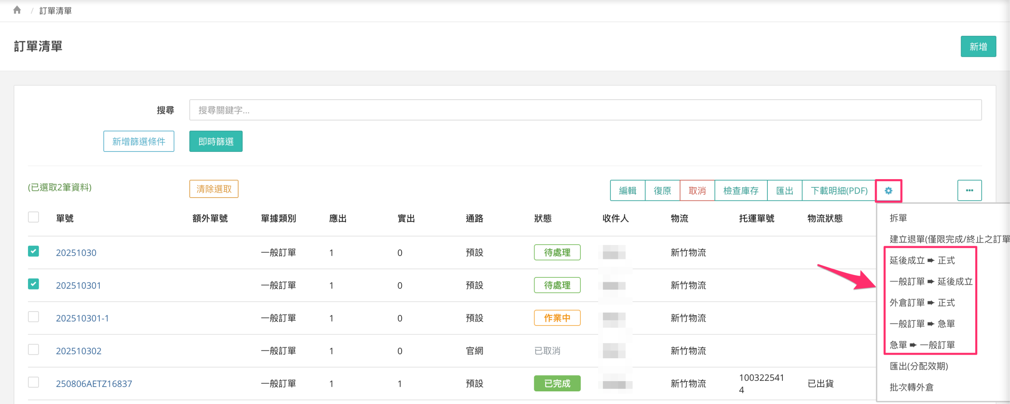Choose 批次轉外倉 from the menu

coord(911,387)
